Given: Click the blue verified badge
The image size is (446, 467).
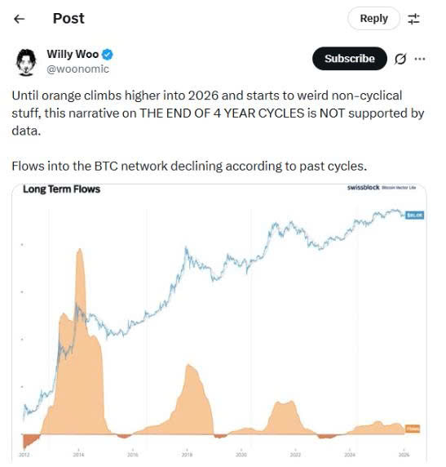Looking at the screenshot, I should tap(108, 55).
